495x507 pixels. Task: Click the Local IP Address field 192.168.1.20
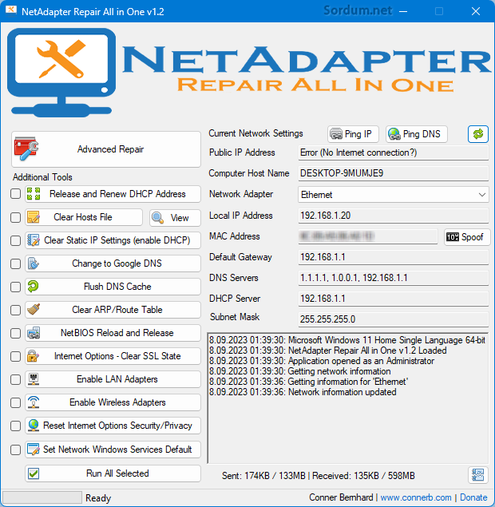tap(393, 216)
